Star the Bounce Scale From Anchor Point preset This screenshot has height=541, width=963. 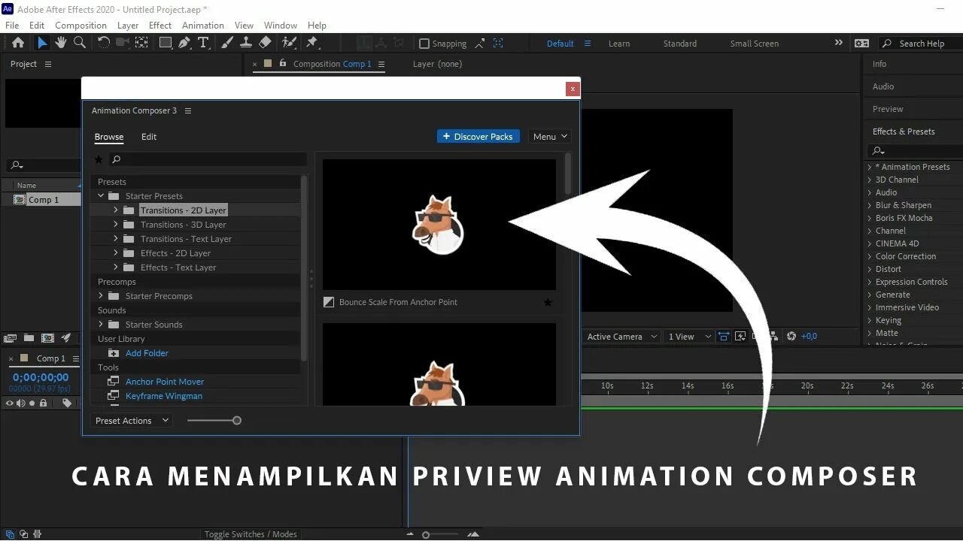tap(548, 302)
